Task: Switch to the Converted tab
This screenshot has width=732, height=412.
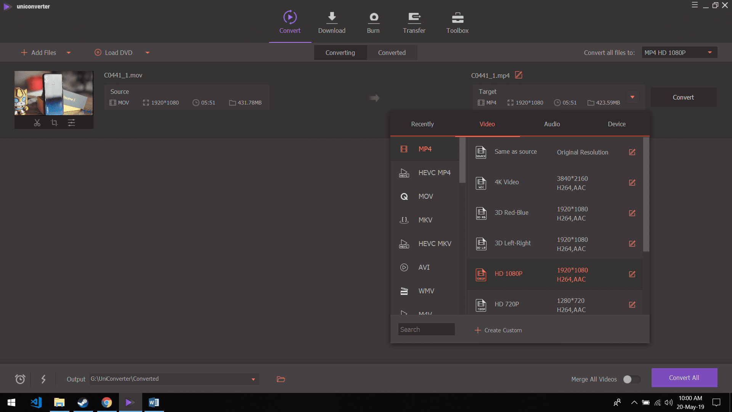Action: (392, 53)
